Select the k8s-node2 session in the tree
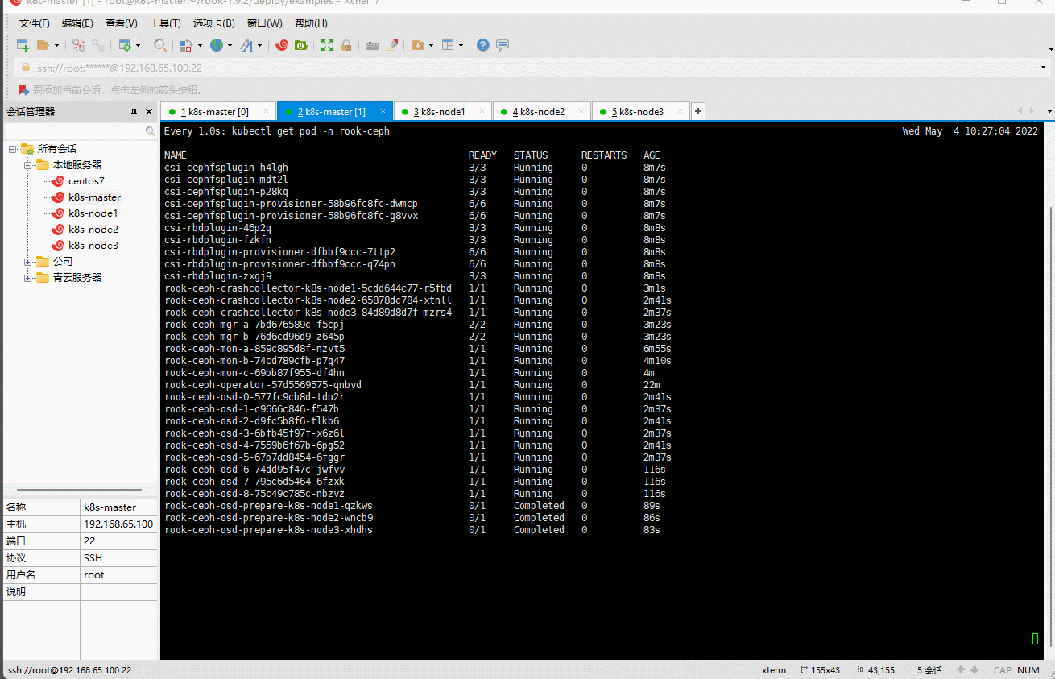This screenshot has width=1055, height=679. 93,230
